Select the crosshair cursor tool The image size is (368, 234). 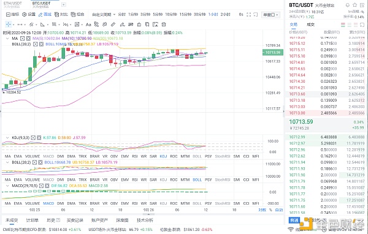[x=9, y=25]
